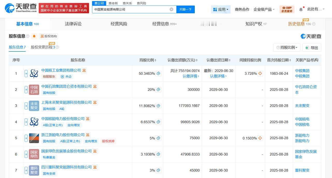
Task: Switch to the 法律诉讼 tab
Action: (x=73, y=24)
